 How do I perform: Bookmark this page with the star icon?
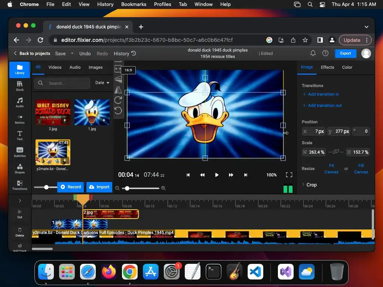(305, 40)
